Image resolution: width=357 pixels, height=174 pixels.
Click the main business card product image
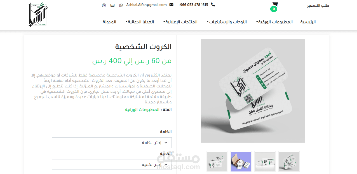coord(253,91)
